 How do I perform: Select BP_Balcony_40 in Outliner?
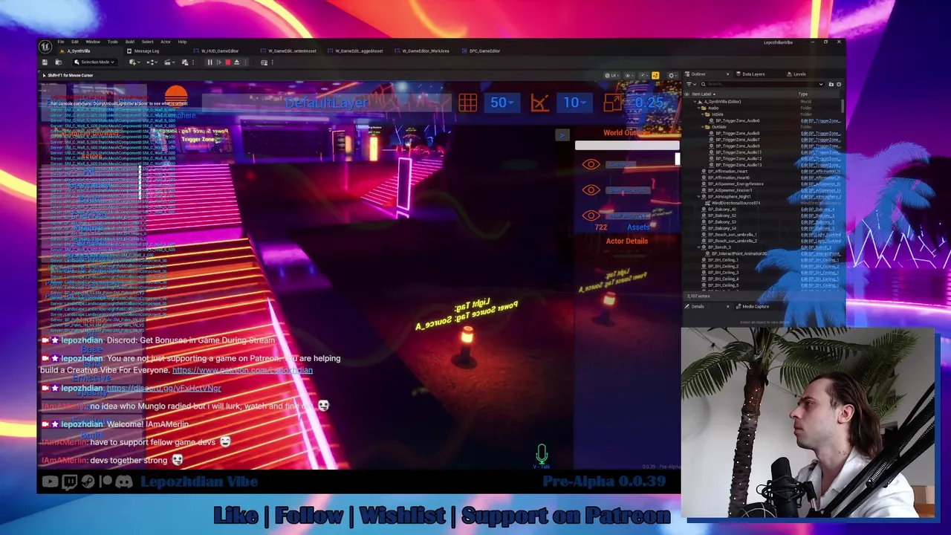721,210
